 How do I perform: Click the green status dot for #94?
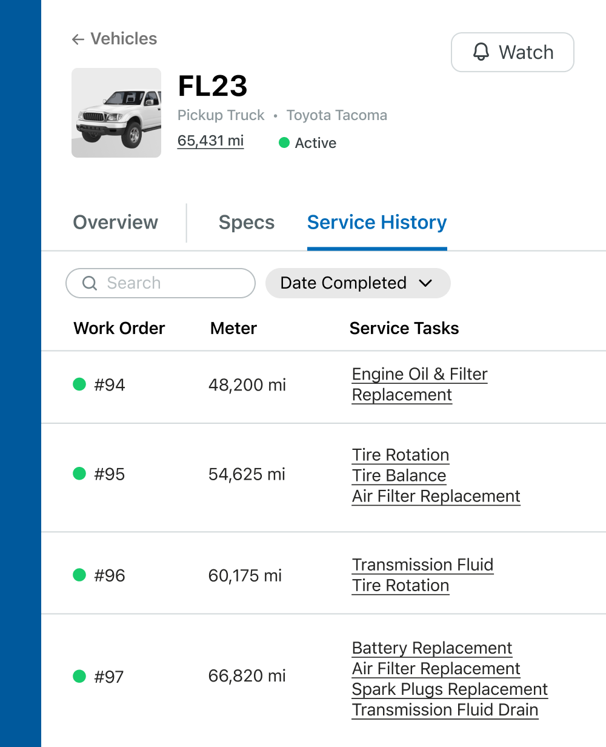(79, 384)
